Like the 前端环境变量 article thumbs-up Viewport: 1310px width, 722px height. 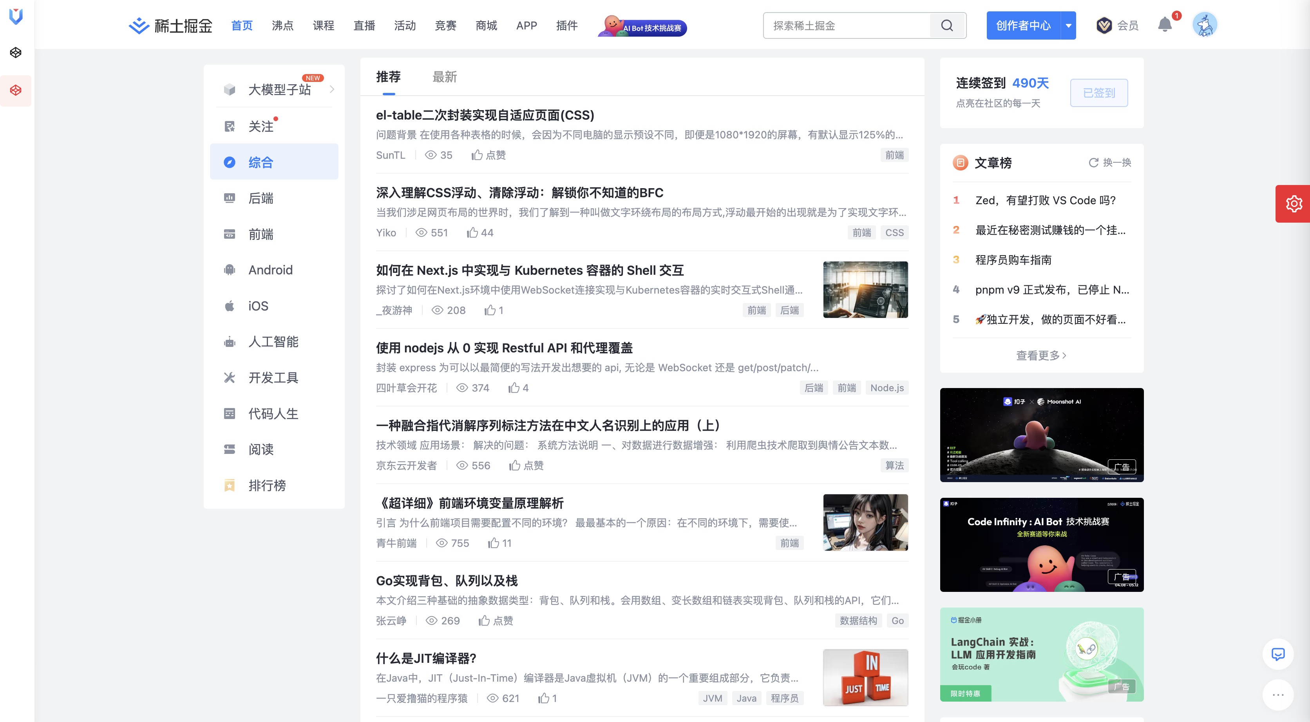click(x=493, y=543)
